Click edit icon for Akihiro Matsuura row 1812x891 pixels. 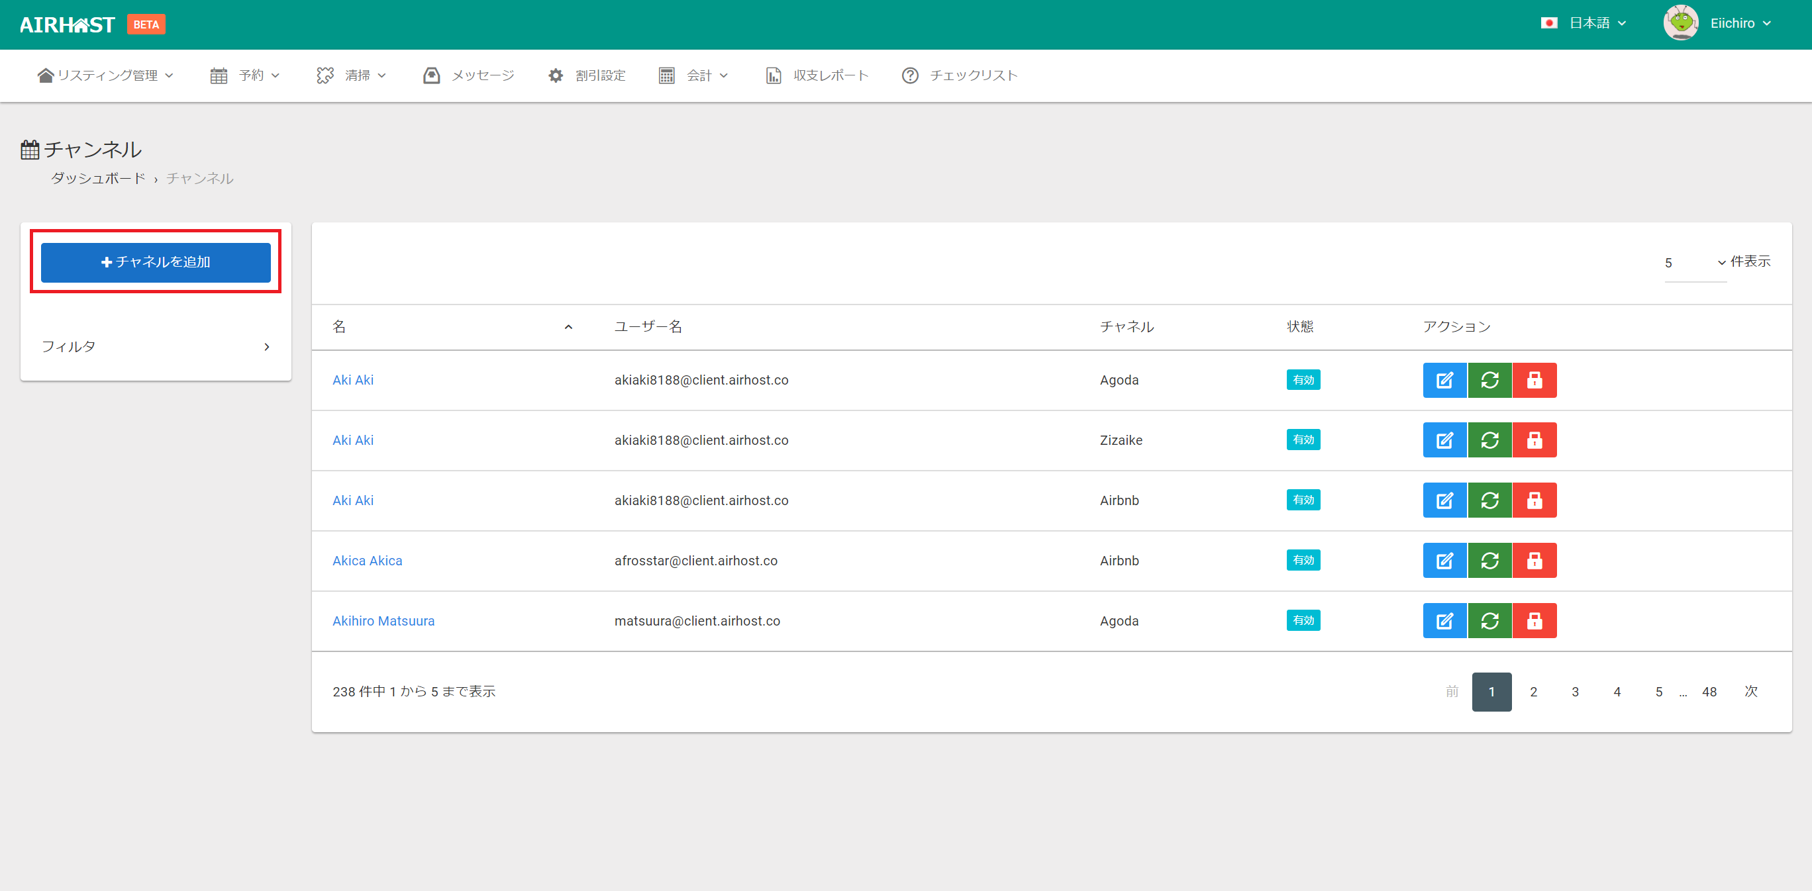click(x=1444, y=621)
